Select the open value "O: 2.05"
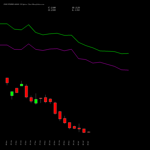The height and width of the screenshot is (150, 150). pos(52,10)
